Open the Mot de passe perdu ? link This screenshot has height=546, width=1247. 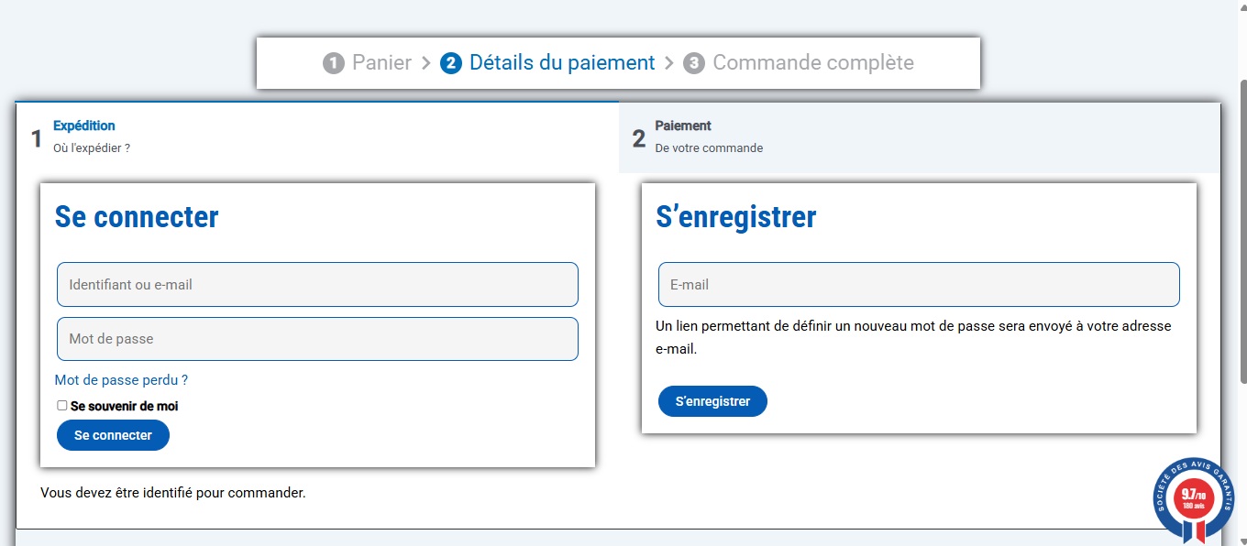point(121,380)
